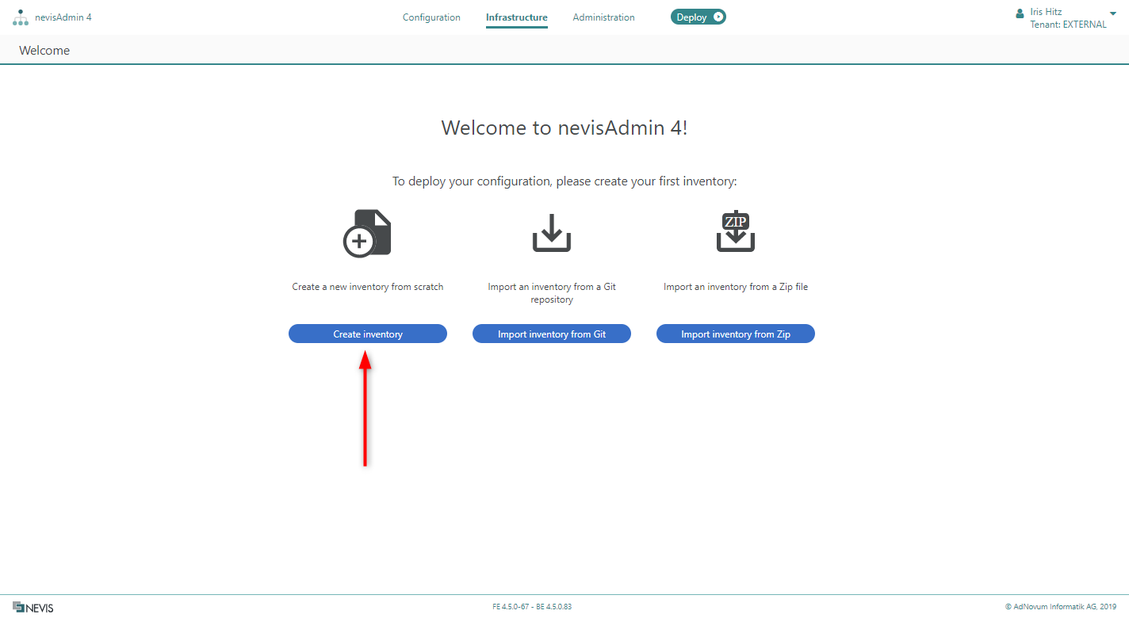Image resolution: width=1129 pixels, height=618 pixels.
Task: Click Import inventory from Git button
Action: 552,334
